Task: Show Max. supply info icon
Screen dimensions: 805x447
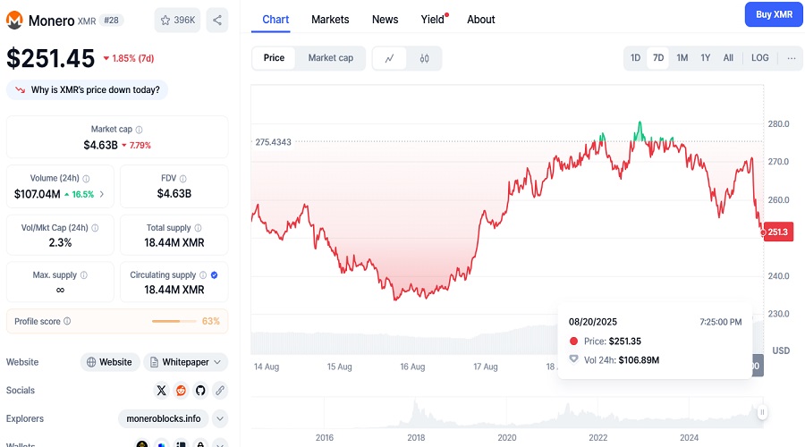Action: (84, 275)
